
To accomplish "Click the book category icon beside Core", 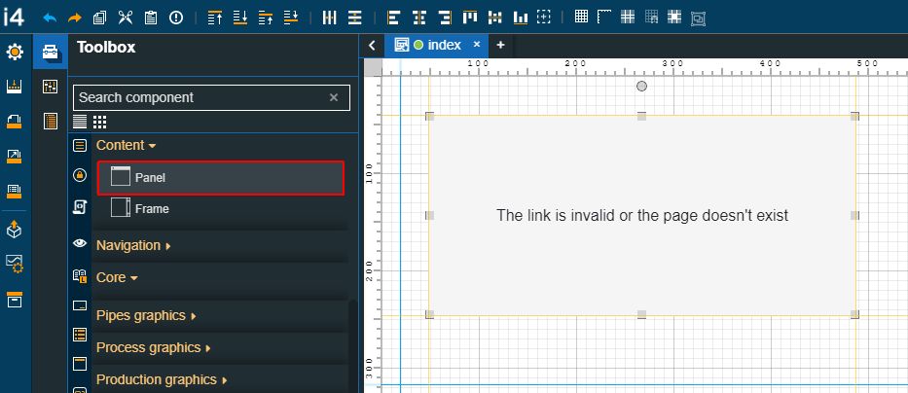I will point(80,276).
